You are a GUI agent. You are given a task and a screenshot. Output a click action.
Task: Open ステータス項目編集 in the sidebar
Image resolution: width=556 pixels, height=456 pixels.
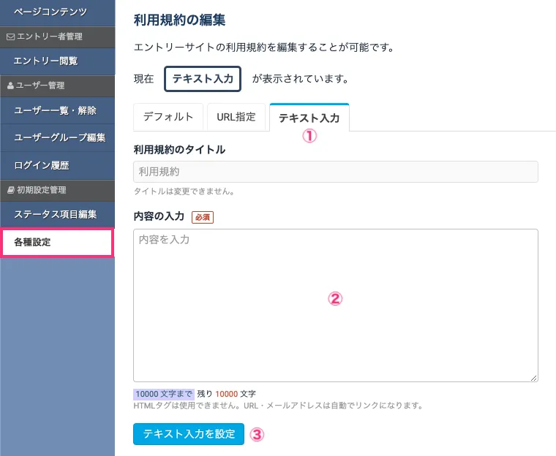[x=56, y=216]
